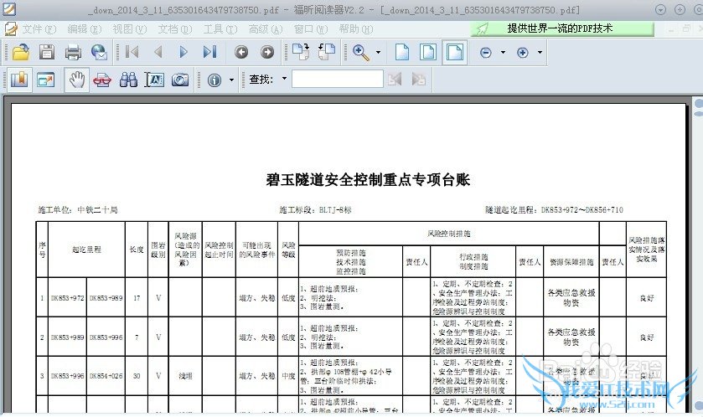
Task: Click cell DK853+972 in row 1
Action: tap(67, 298)
